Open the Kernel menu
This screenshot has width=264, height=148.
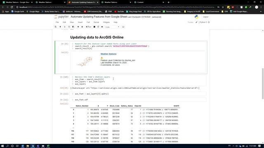[96, 22]
